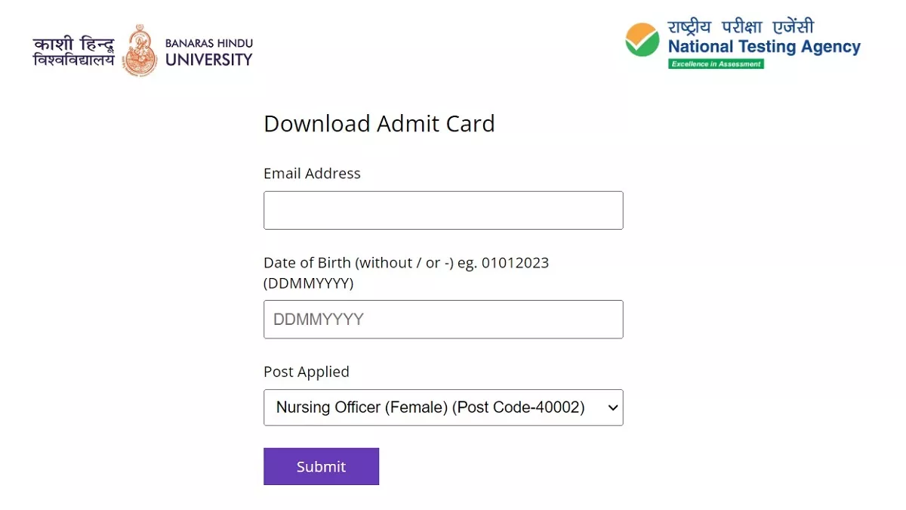The width and height of the screenshot is (906, 510).
Task: Click the Date of Birth label text
Action: tap(307, 263)
